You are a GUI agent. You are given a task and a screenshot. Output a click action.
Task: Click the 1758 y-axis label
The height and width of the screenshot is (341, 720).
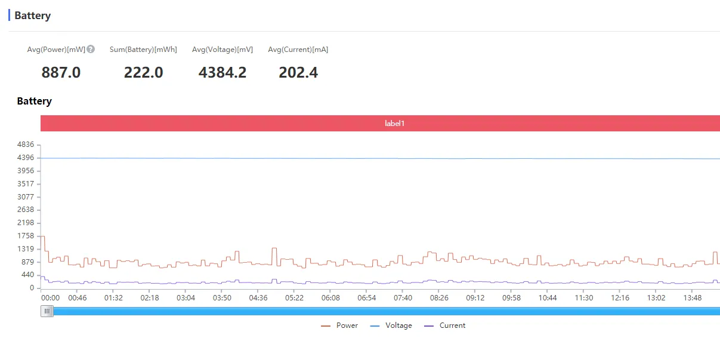26,236
